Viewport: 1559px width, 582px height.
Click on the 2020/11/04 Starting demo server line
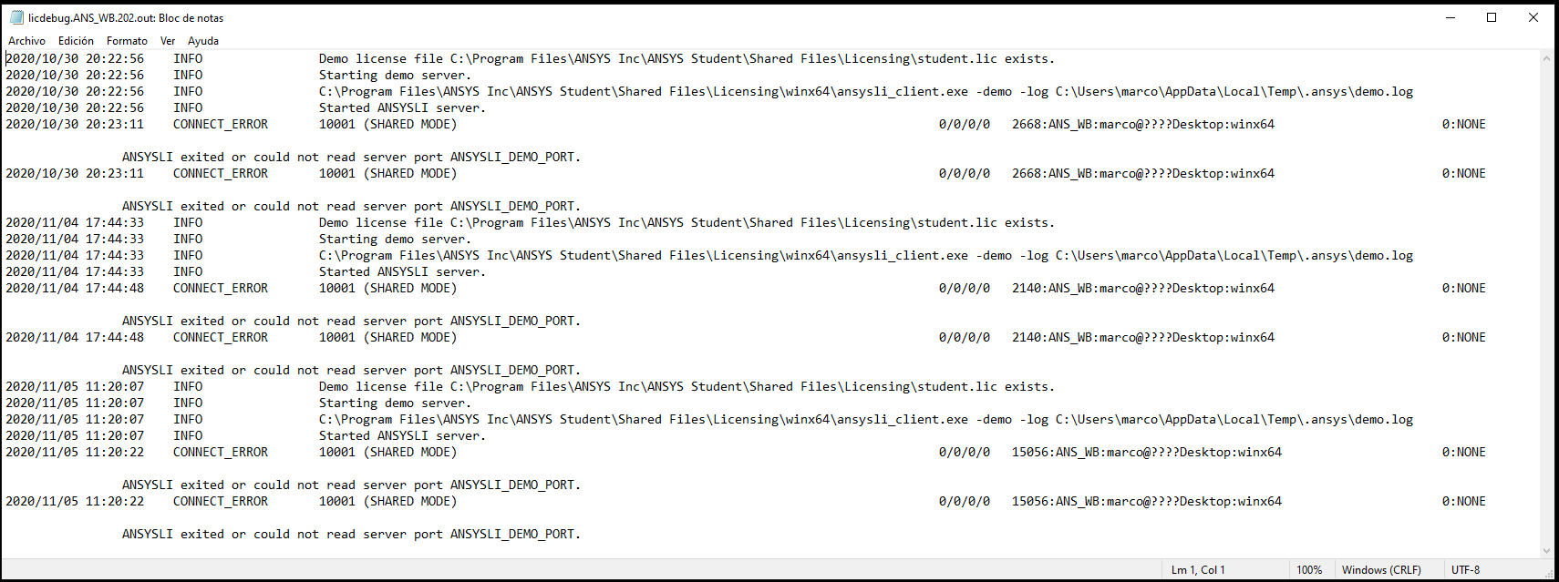[238, 239]
